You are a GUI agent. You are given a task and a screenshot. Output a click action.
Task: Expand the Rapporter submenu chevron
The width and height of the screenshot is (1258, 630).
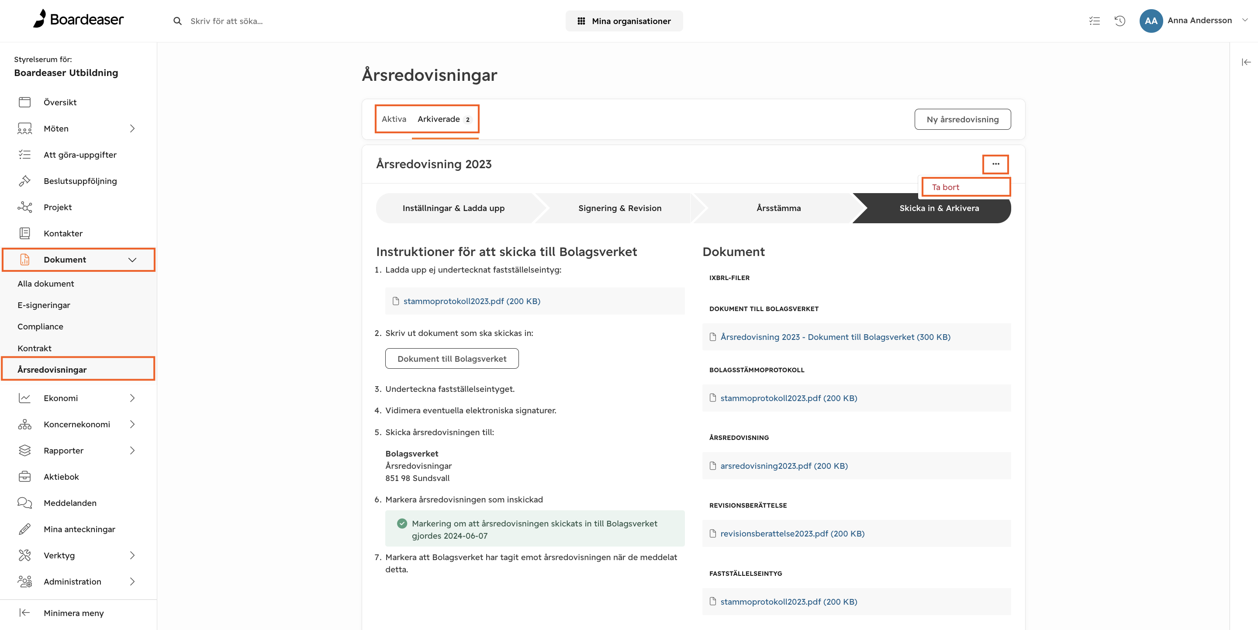[x=132, y=450]
